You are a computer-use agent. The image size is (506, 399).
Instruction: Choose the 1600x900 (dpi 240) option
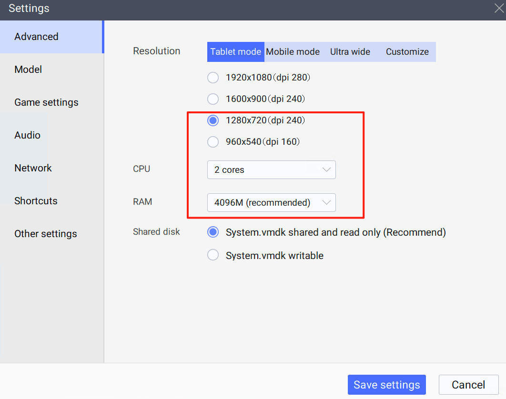213,99
